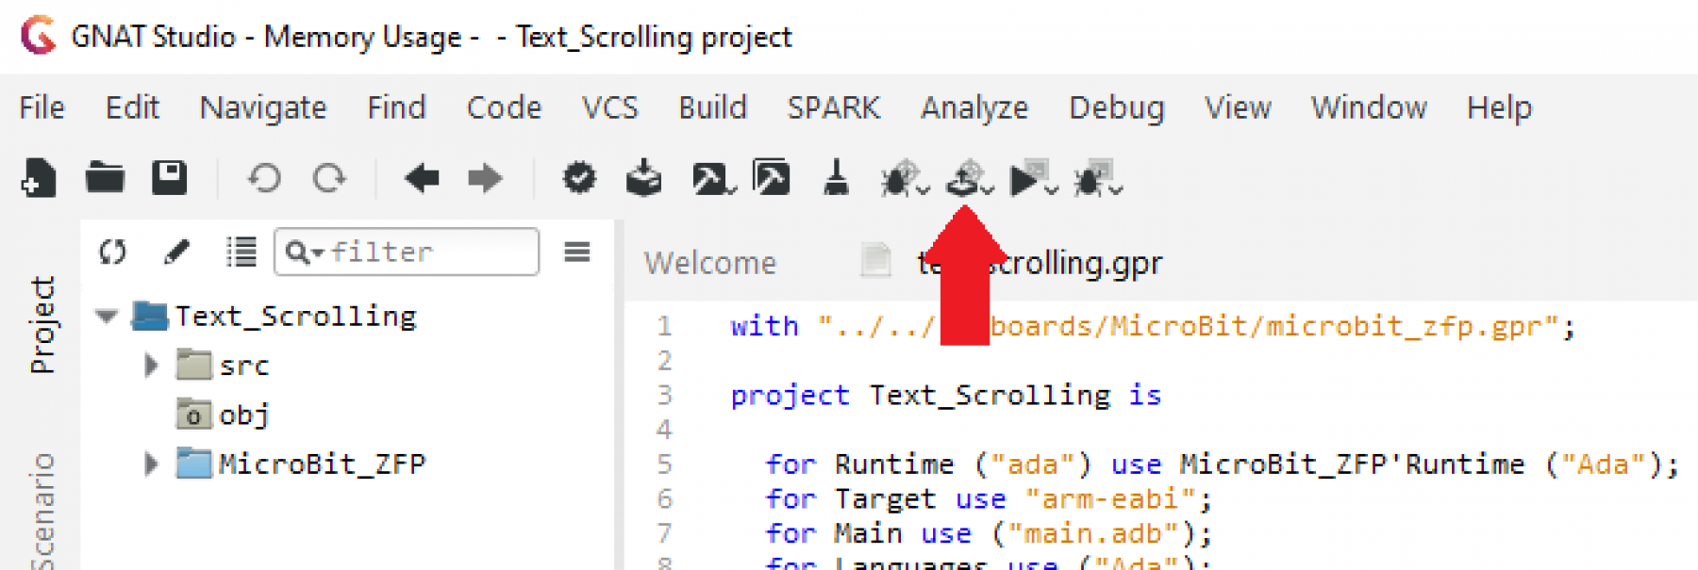Click the Text_Scrolling project folder icon
Viewport: 1698px width, 570px height.
pyautogui.click(x=150, y=316)
